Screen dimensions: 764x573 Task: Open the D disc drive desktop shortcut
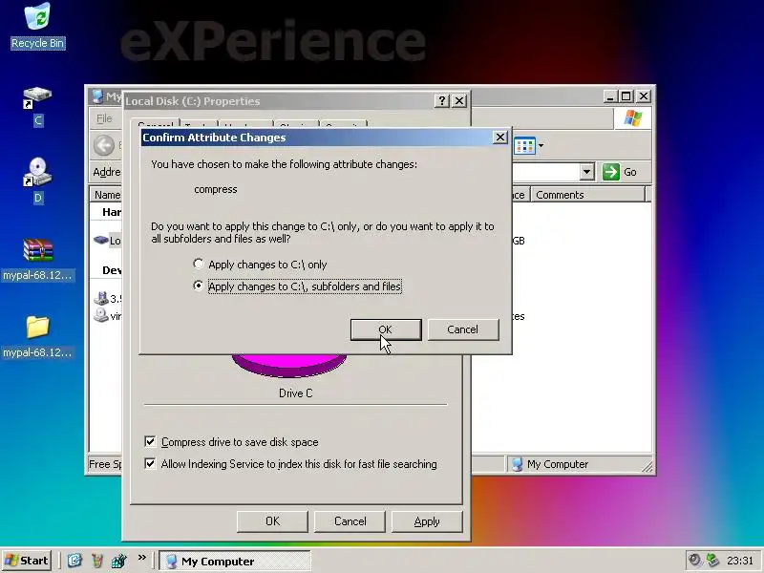37,180
